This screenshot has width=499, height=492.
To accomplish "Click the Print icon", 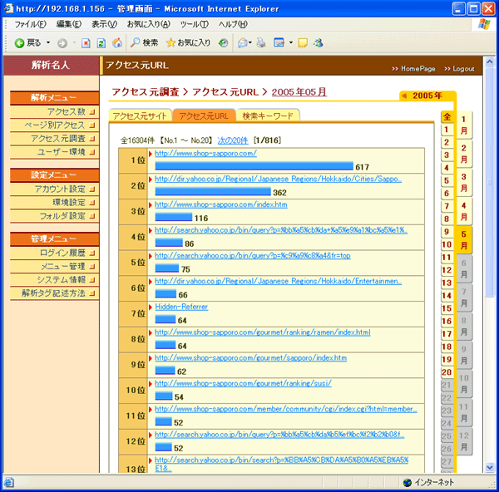I will pos(261,42).
